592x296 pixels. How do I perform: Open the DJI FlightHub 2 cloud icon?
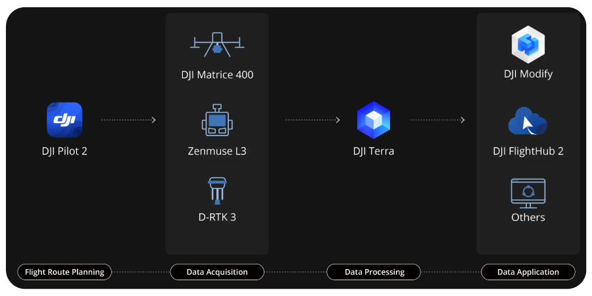528,121
